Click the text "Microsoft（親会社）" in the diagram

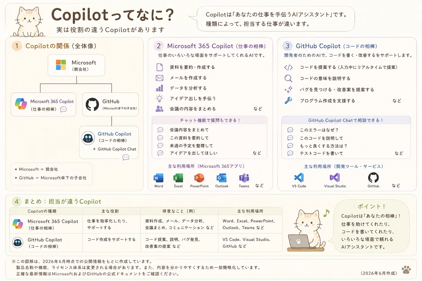click(x=84, y=66)
